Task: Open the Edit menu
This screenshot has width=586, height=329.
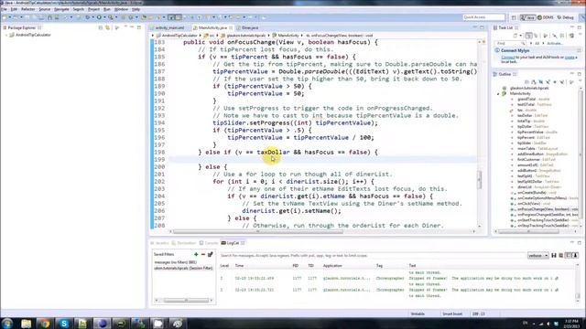Action: tap(14, 9)
